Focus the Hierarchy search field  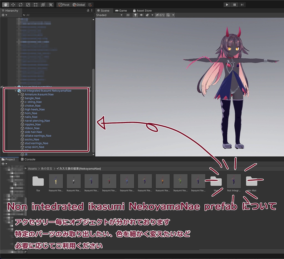tap(58, 15)
